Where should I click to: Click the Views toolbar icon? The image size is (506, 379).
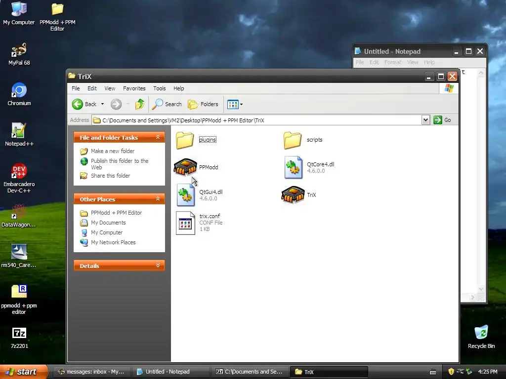[x=233, y=104]
